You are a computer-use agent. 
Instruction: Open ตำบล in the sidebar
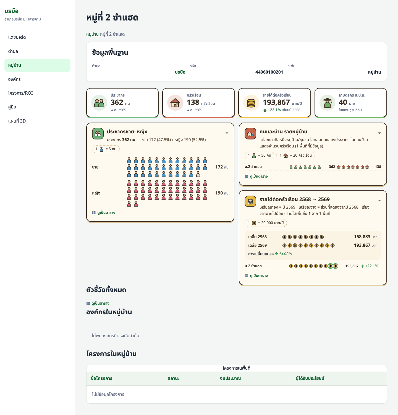(x=37, y=51)
